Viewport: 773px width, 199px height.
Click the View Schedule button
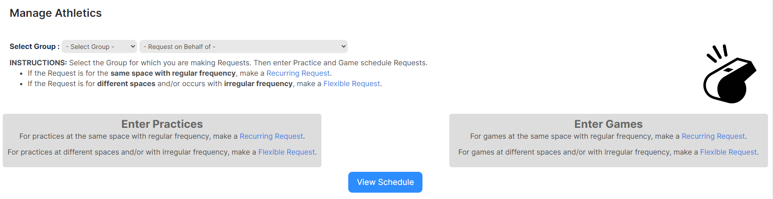pos(385,182)
